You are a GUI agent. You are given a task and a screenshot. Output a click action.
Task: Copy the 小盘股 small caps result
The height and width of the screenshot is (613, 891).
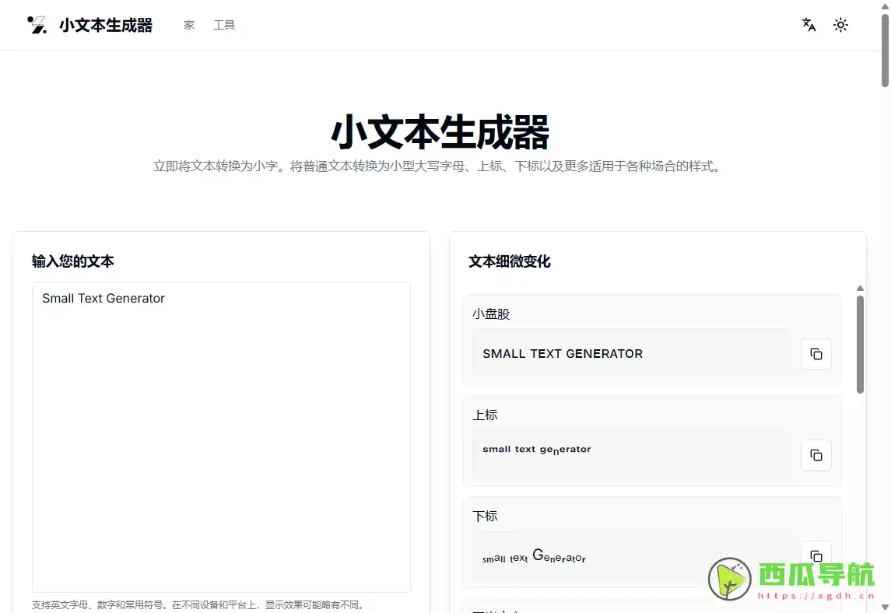click(x=816, y=354)
